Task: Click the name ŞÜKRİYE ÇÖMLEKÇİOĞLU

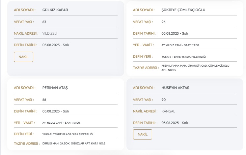Action: tap(183, 10)
